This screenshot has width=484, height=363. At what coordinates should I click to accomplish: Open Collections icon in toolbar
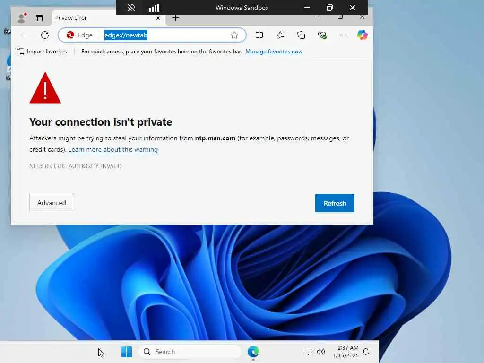click(x=301, y=35)
